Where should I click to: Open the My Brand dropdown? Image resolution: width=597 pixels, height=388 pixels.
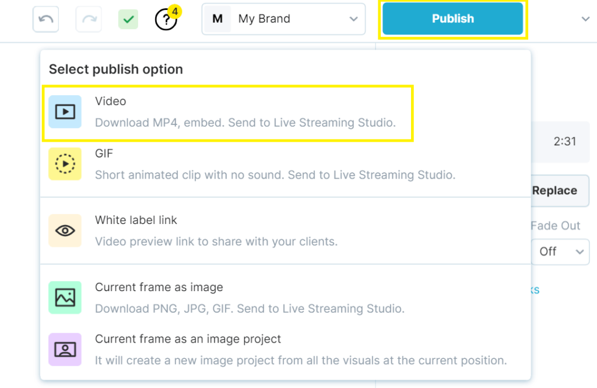point(352,19)
